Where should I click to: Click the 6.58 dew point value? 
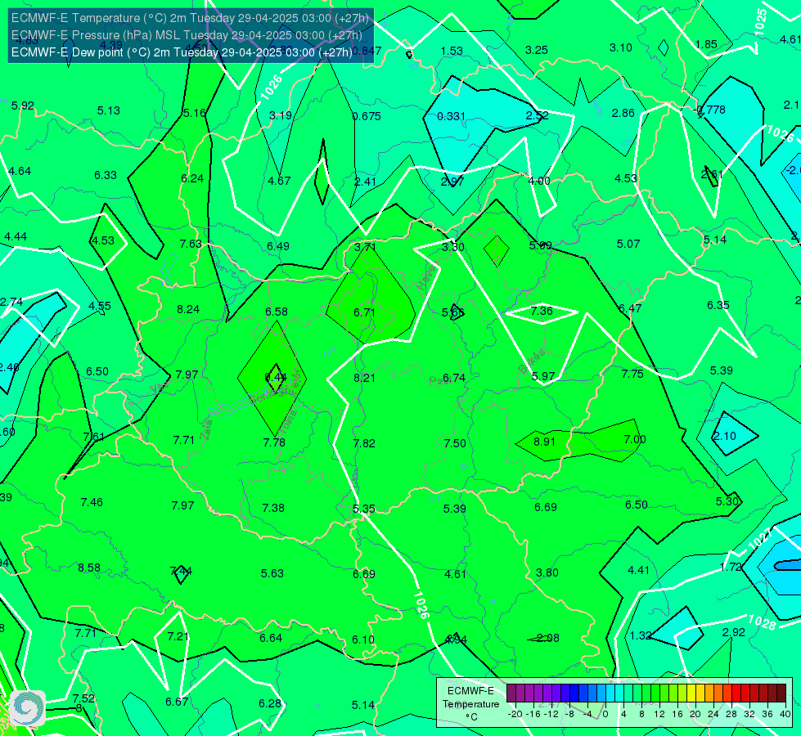pyautogui.click(x=277, y=312)
